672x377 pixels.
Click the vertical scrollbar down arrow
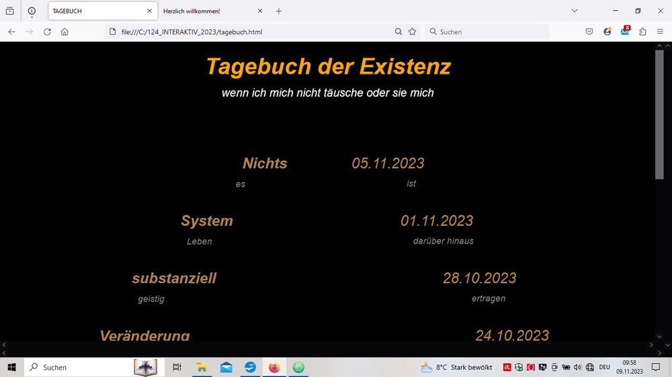point(659,337)
